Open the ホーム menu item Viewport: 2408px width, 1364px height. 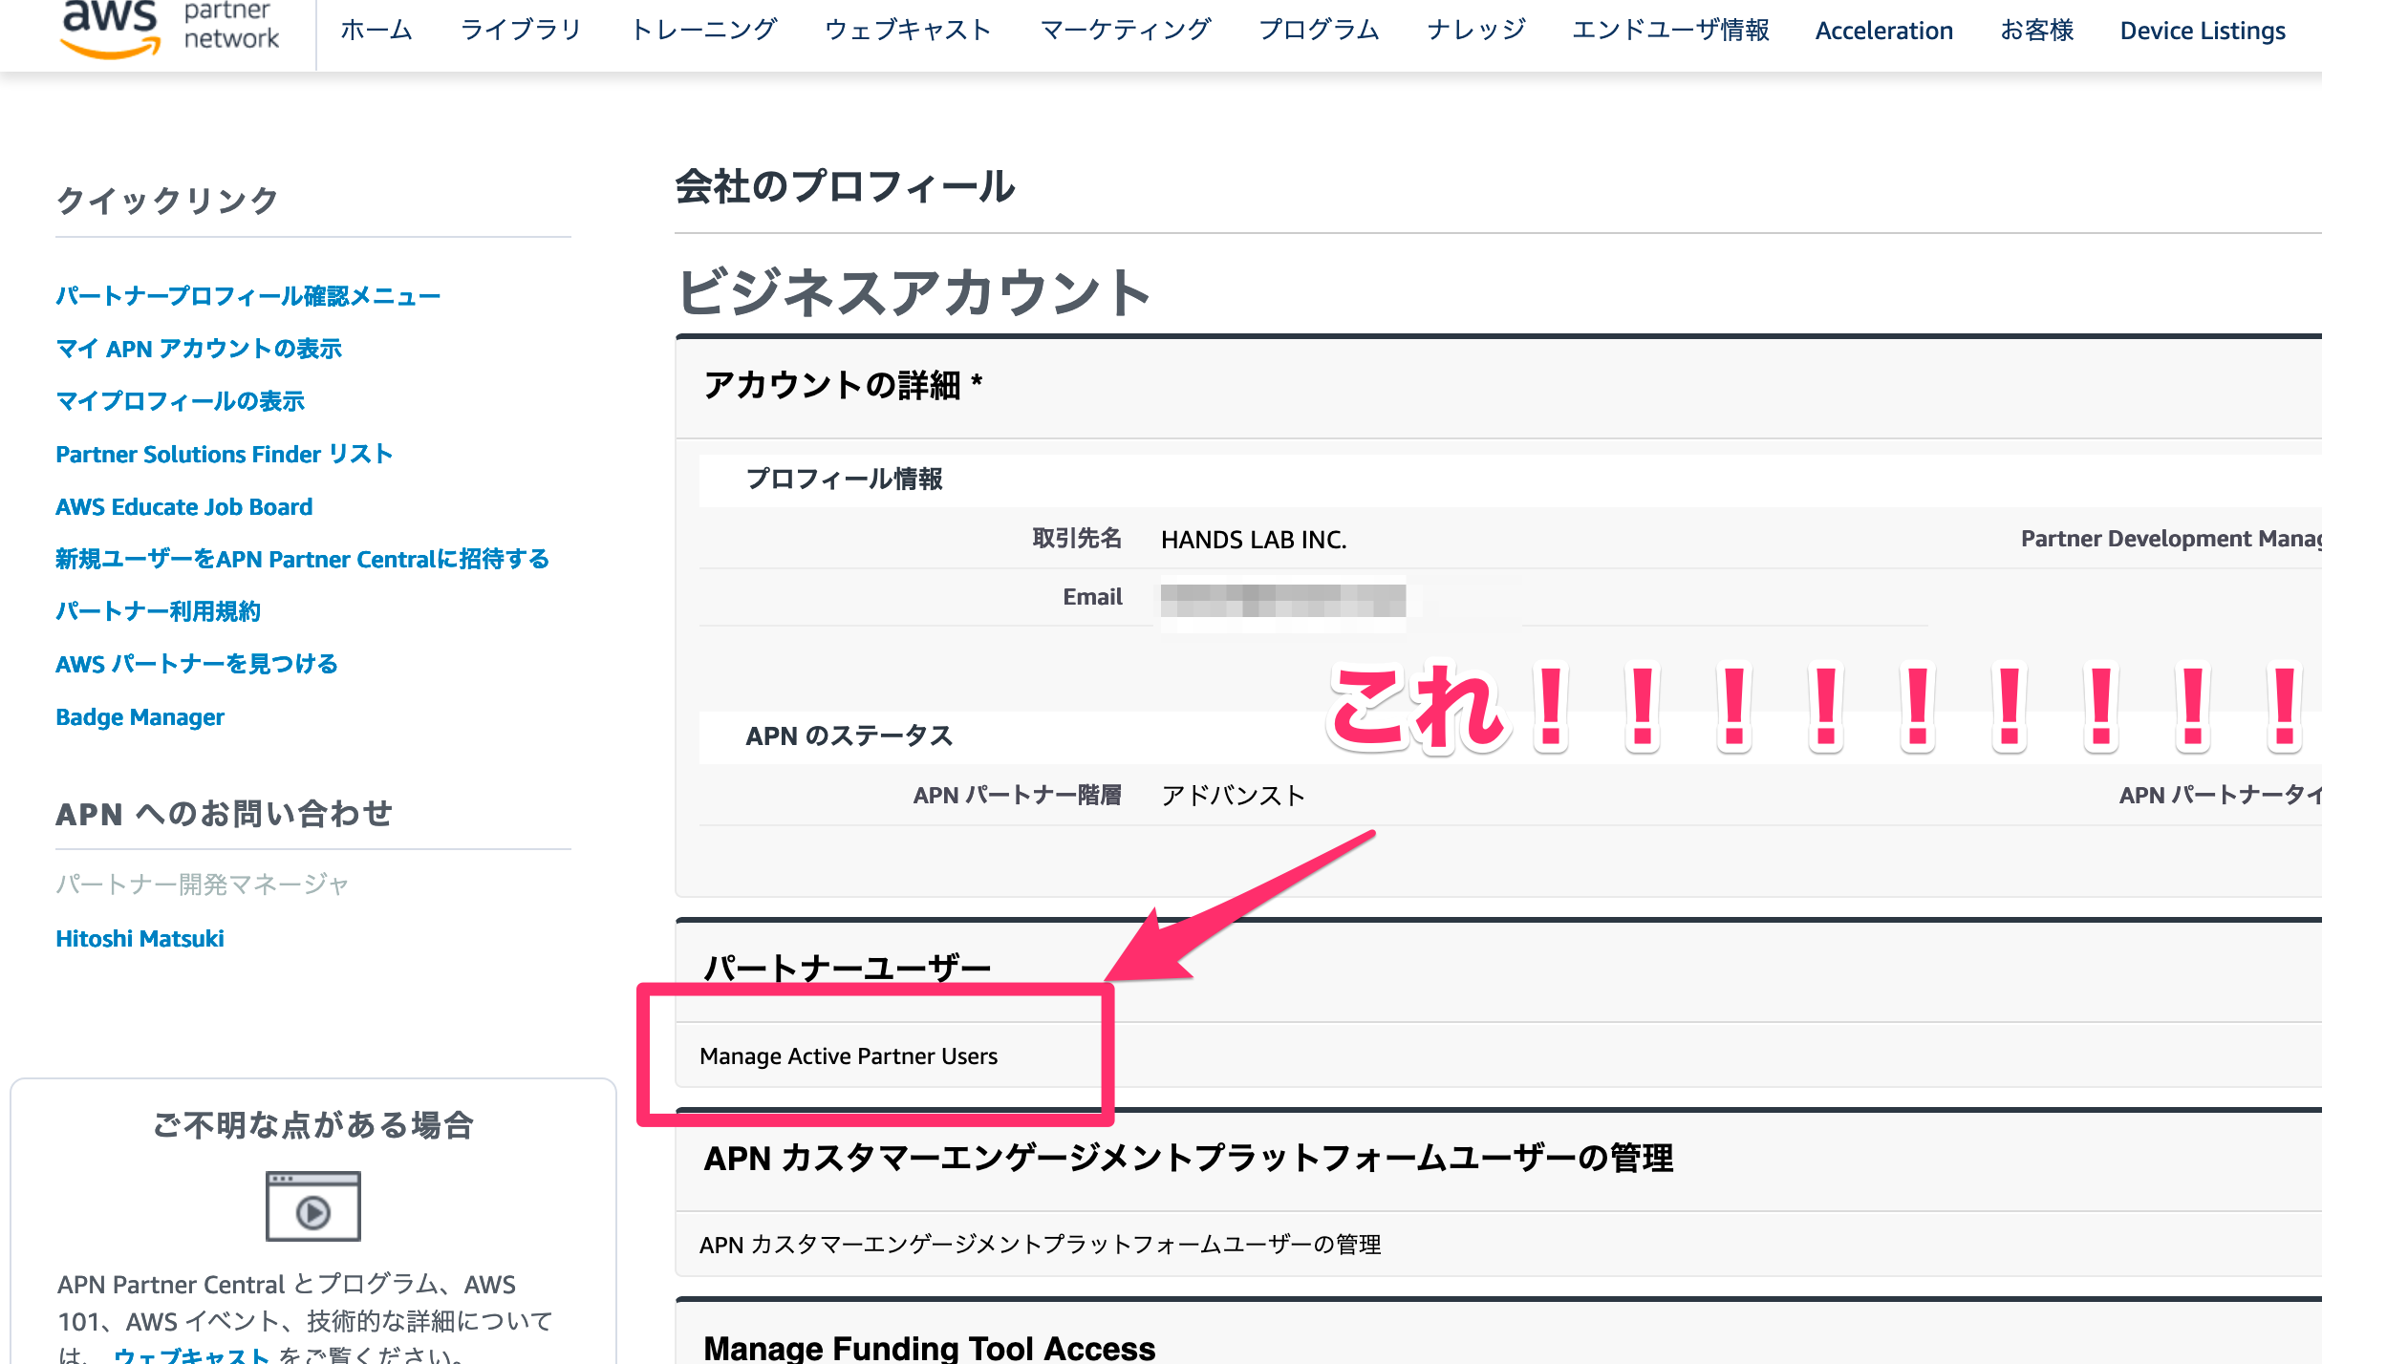(376, 31)
